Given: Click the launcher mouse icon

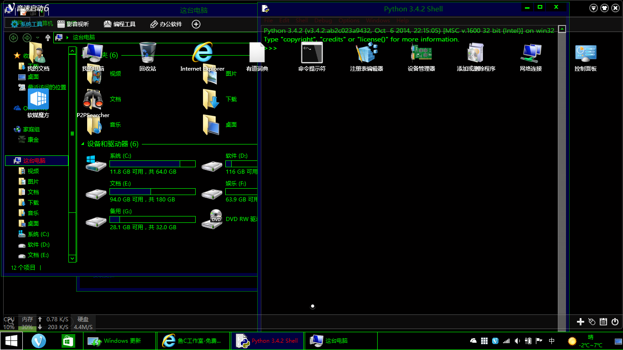Looking at the screenshot, I should click(592, 322).
